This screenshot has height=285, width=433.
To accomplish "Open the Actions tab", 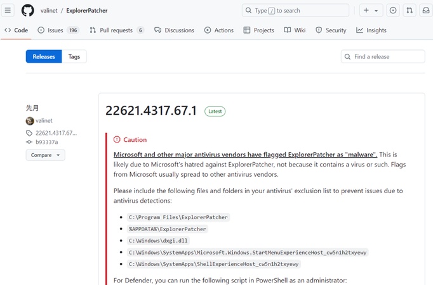I will coord(219,30).
